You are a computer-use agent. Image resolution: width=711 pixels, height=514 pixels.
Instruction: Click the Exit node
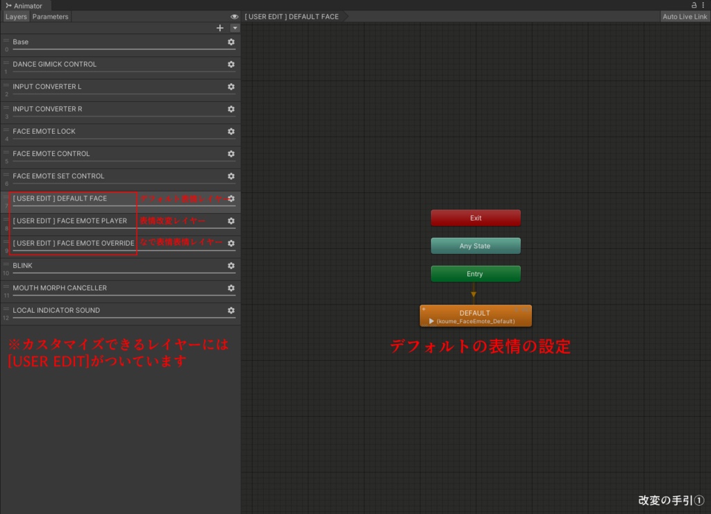[476, 217]
